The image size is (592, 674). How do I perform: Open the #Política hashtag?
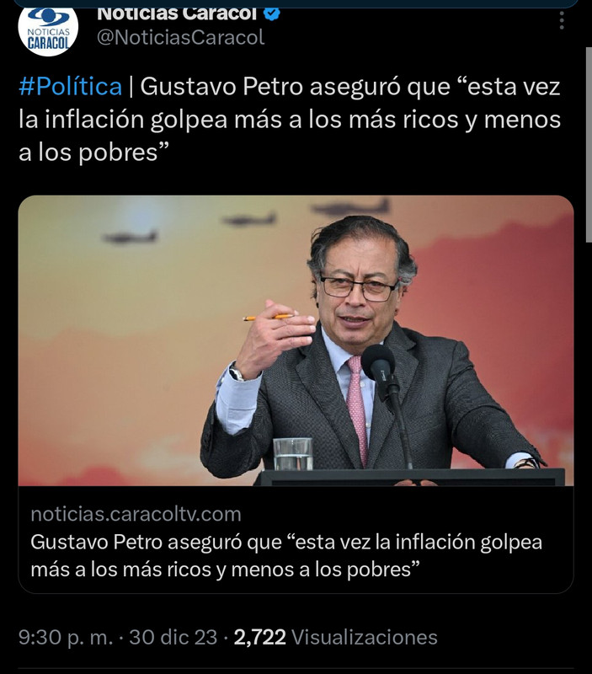click(x=71, y=87)
